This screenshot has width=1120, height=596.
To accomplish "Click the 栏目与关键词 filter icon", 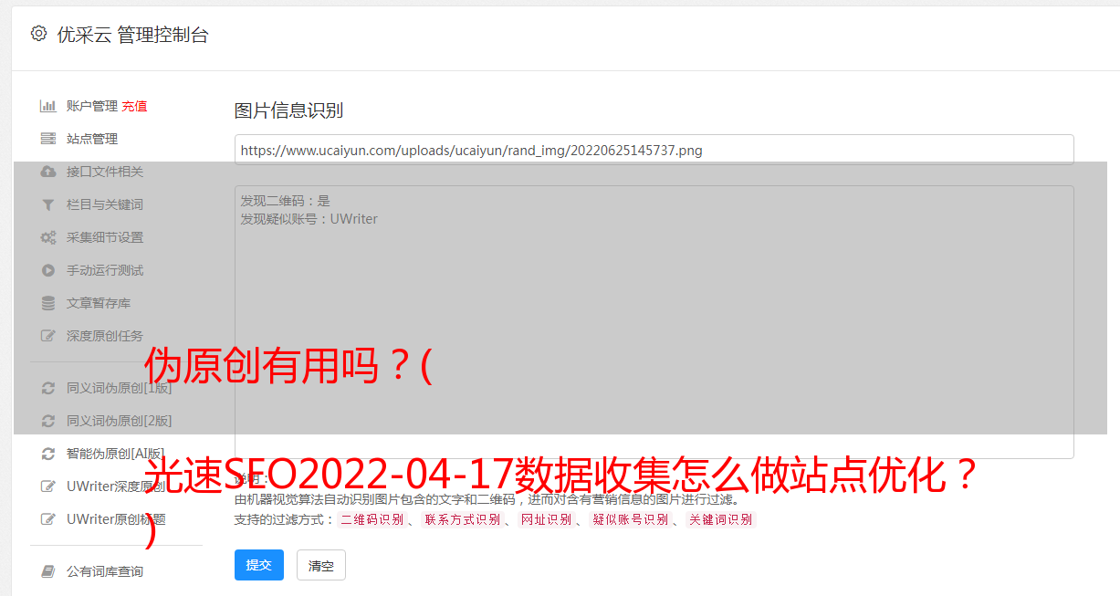I will 47,204.
